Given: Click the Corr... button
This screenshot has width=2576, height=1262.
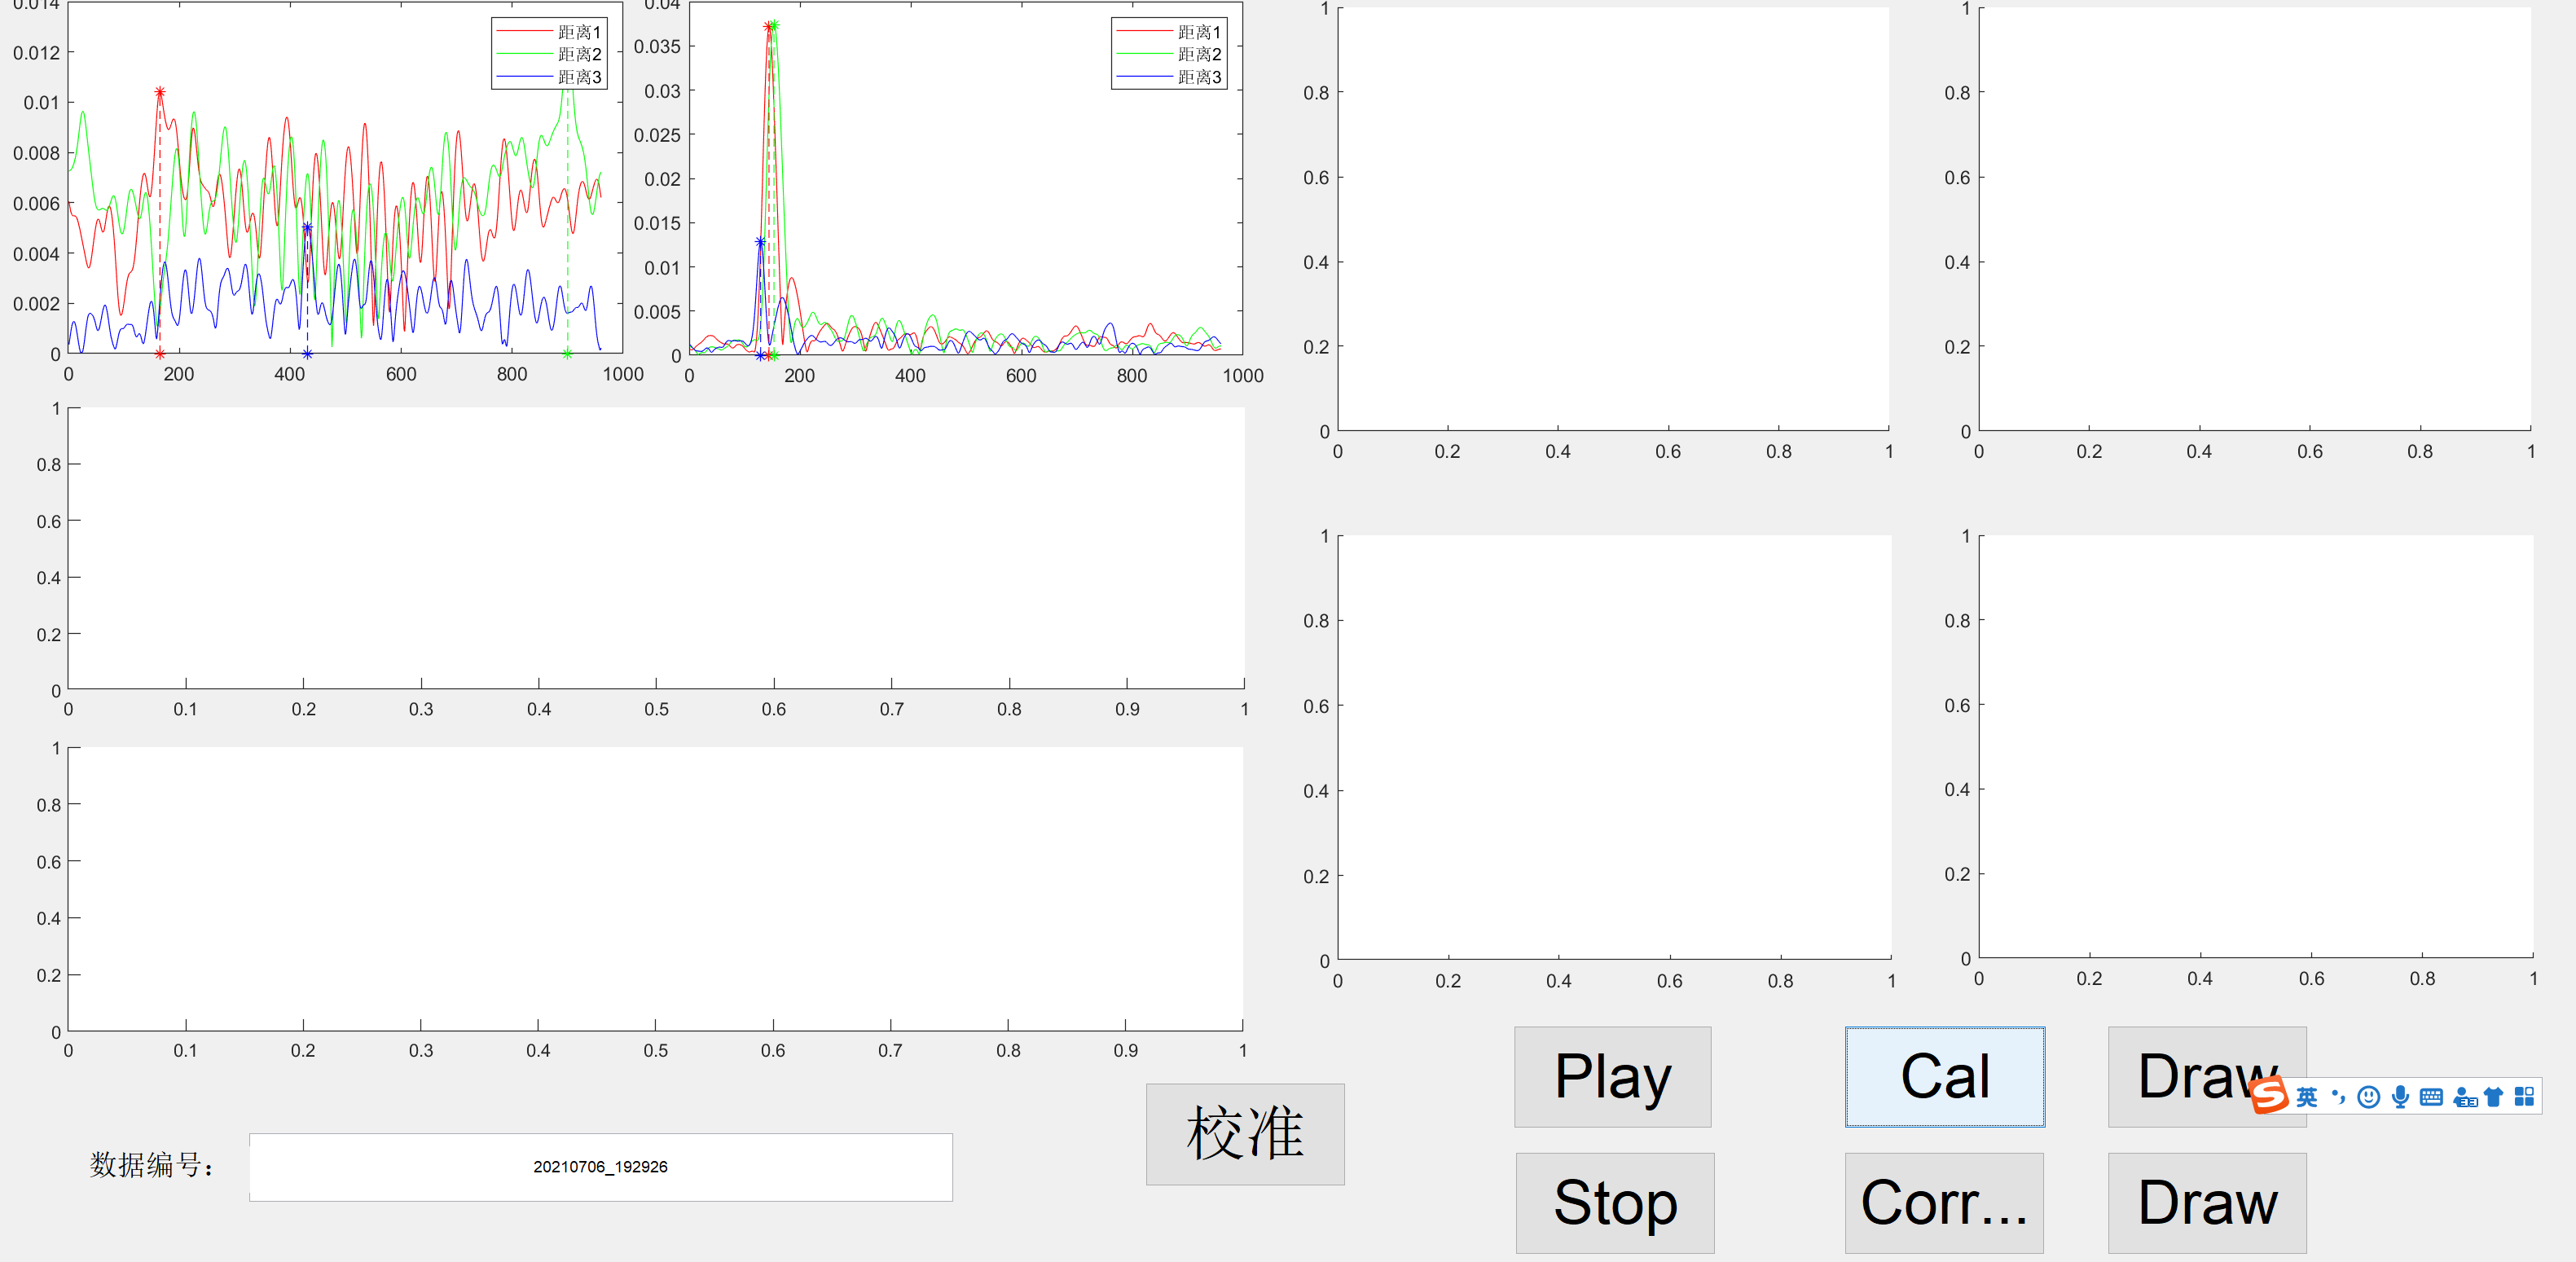Looking at the screenshot, I should pyautogui.click(x=1943, y=1203).
